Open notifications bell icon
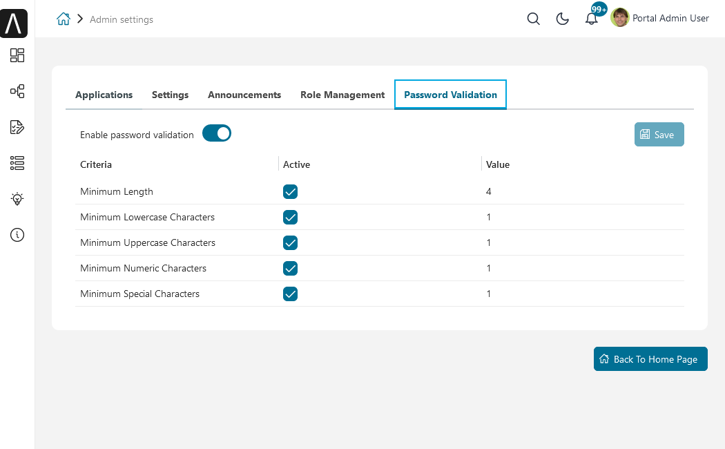This screenshot has width=725, height=449. click(591, 19)
